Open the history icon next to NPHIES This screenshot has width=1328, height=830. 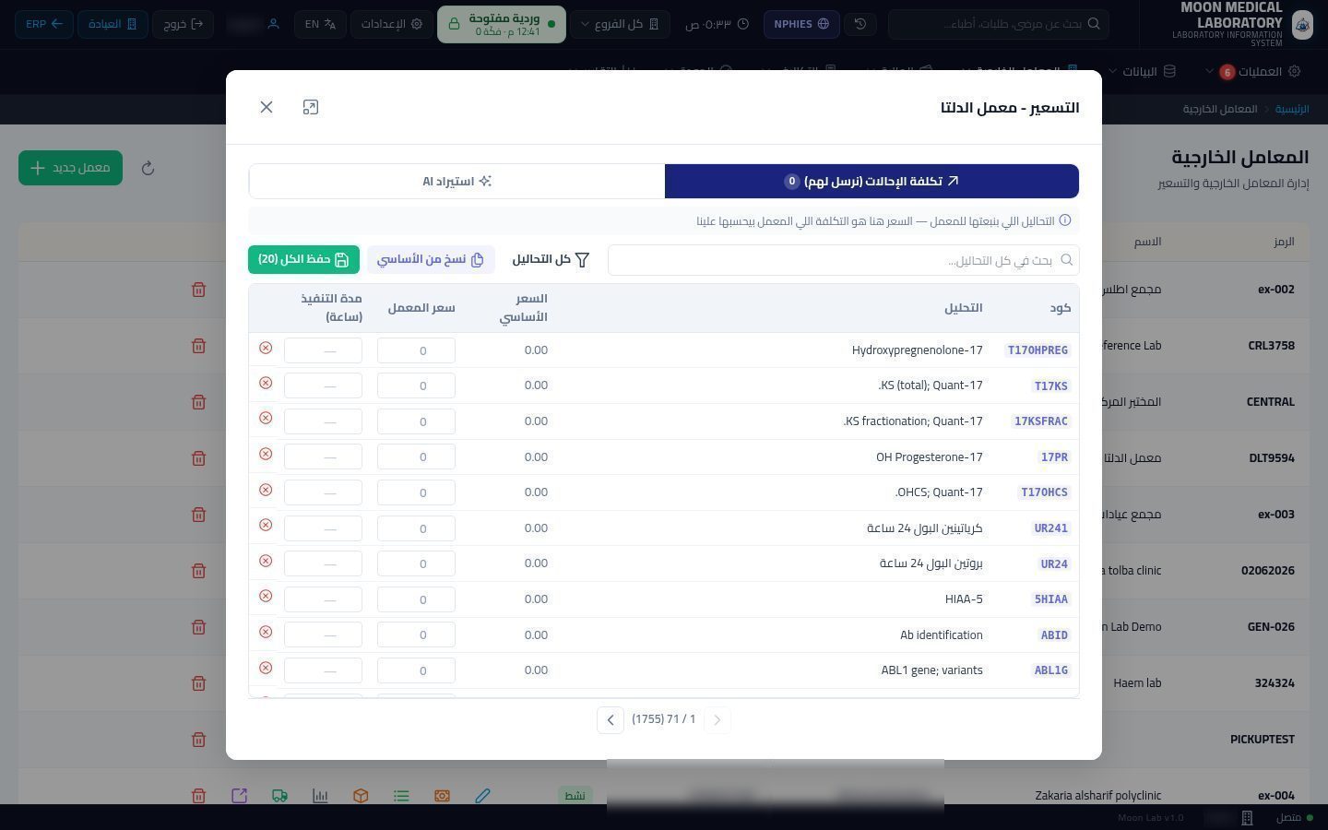860,24
